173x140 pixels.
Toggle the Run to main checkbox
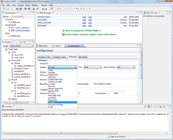[41, 75]
